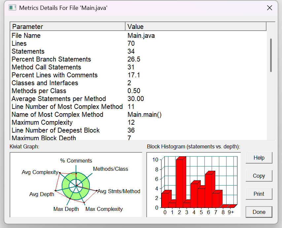The height and width of the screenshot is (228, 282).
Task: Select 'Name of Most Complex Method' row
Action: tap(138, 114)
